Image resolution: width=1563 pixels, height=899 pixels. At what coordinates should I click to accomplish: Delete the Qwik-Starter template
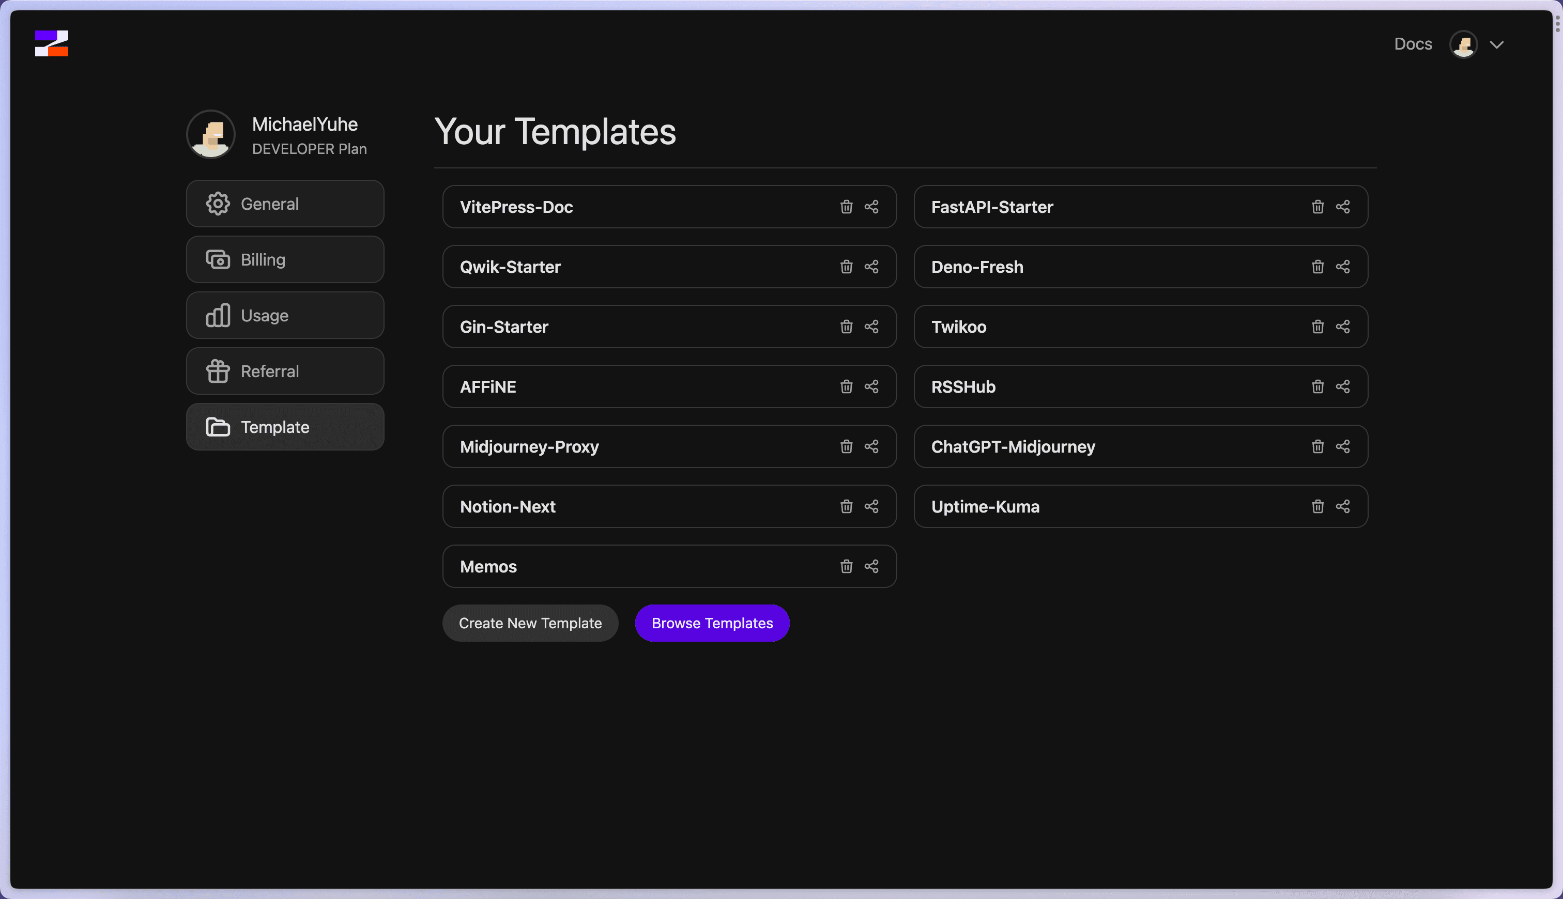point(846,267)
